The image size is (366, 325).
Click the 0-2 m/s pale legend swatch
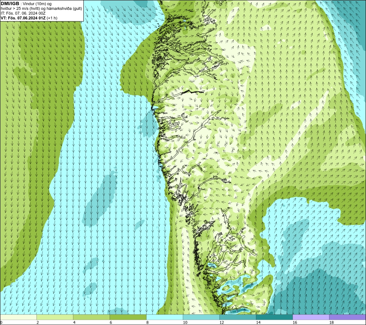click(x=18, y=317)
